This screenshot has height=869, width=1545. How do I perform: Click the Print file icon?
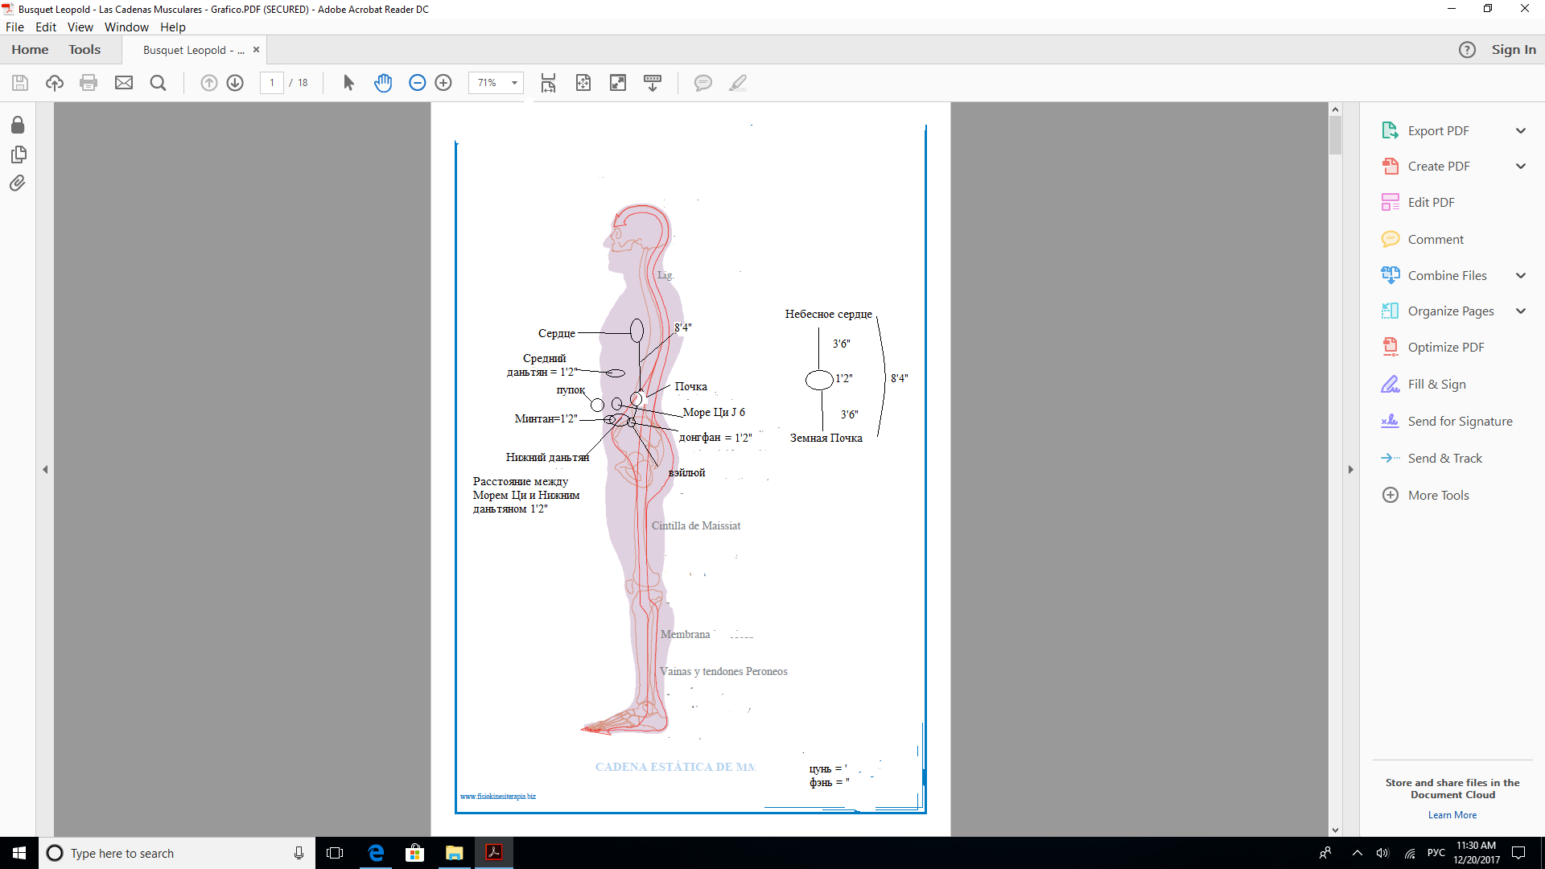click(89, 83)
